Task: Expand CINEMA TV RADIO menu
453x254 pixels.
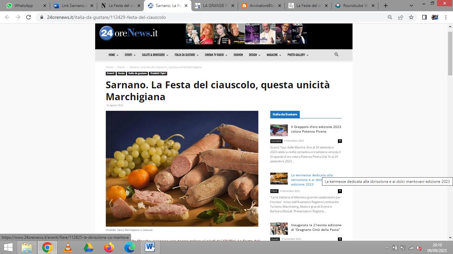Action: tap(216, 55)
